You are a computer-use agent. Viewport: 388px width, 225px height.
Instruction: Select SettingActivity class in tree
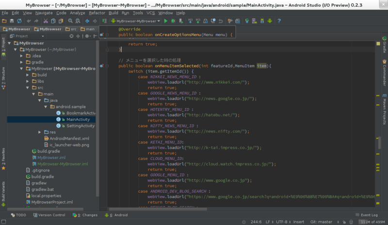(x=76, y=126)
